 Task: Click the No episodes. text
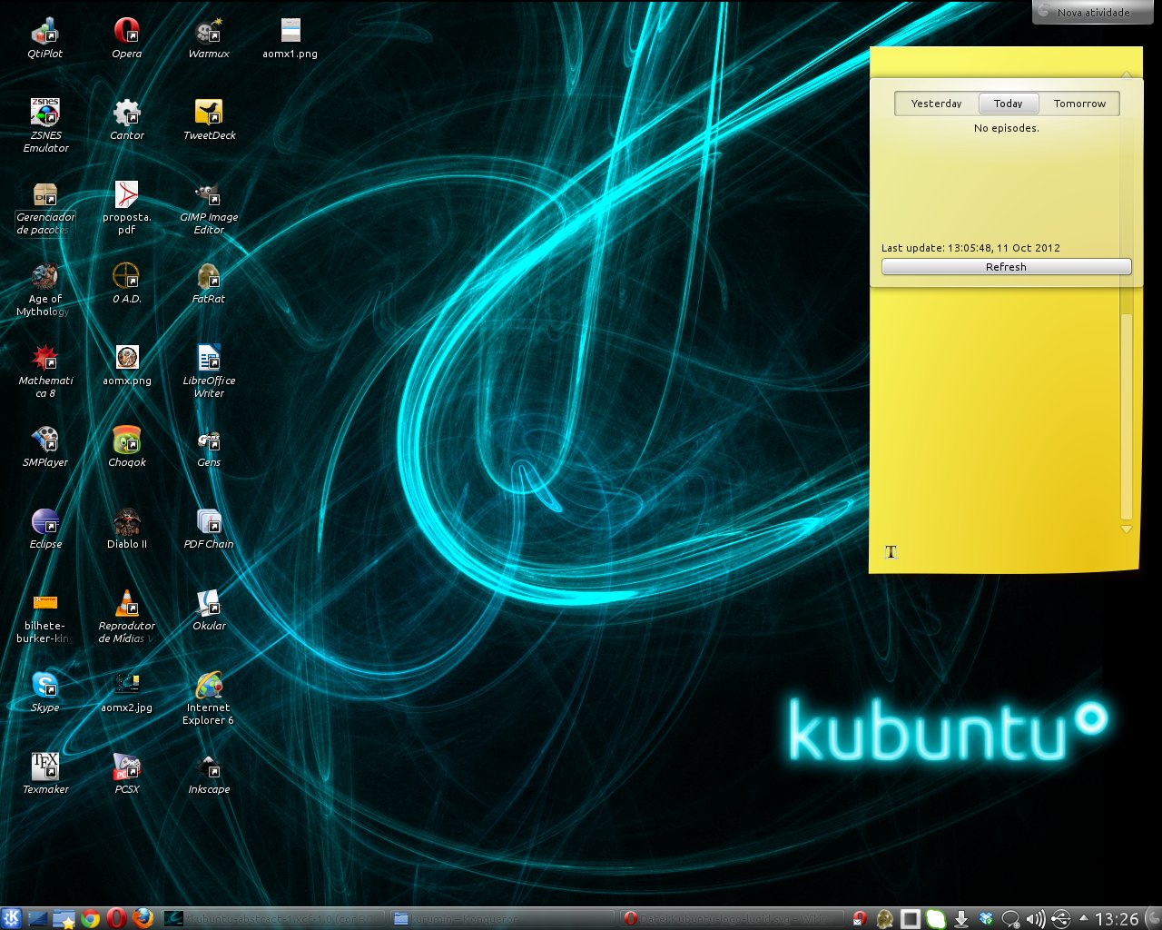1006,128
